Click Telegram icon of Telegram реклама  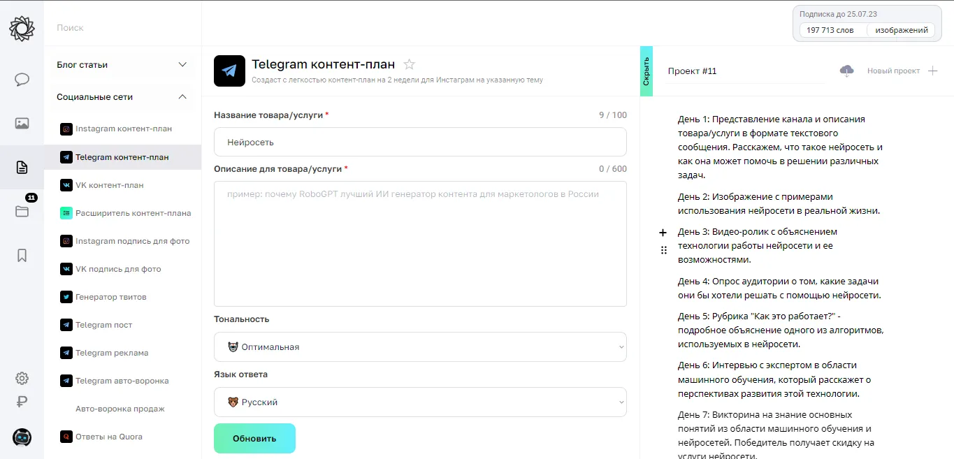pos(66,353)
